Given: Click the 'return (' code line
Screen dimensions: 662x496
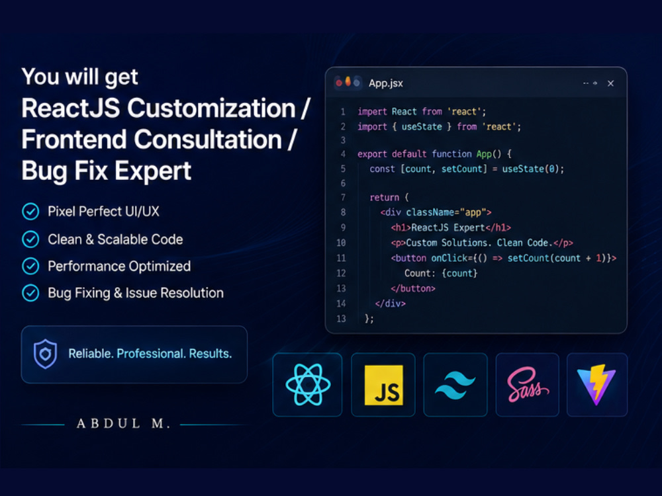Looking at the screenshot, I should pos(389,197).
